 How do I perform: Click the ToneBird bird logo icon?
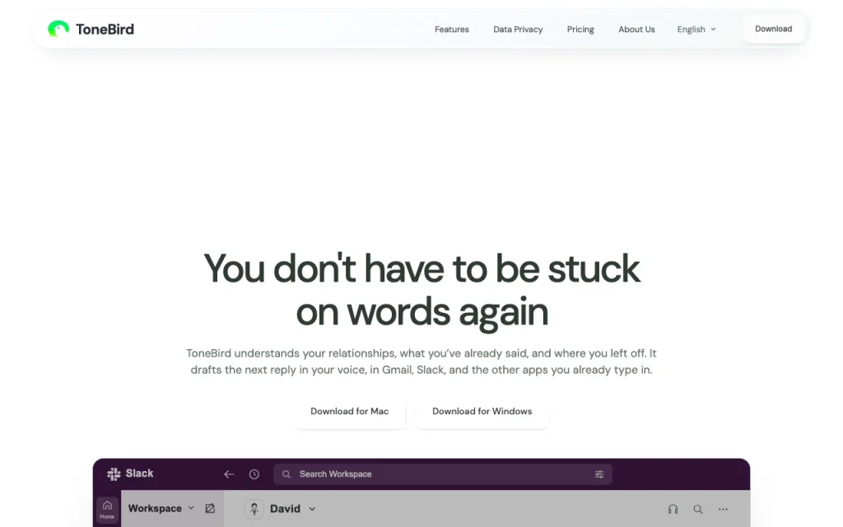click(x=58, y=29)
